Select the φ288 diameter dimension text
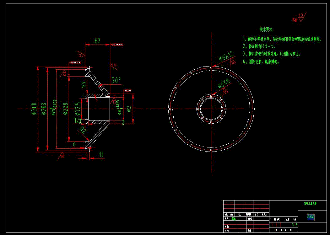 click(44, 109)
